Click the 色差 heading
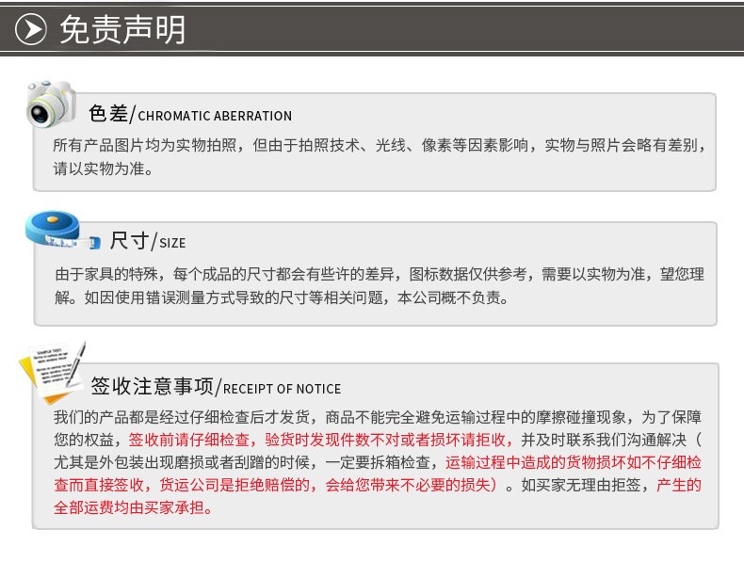 [108, 114]
